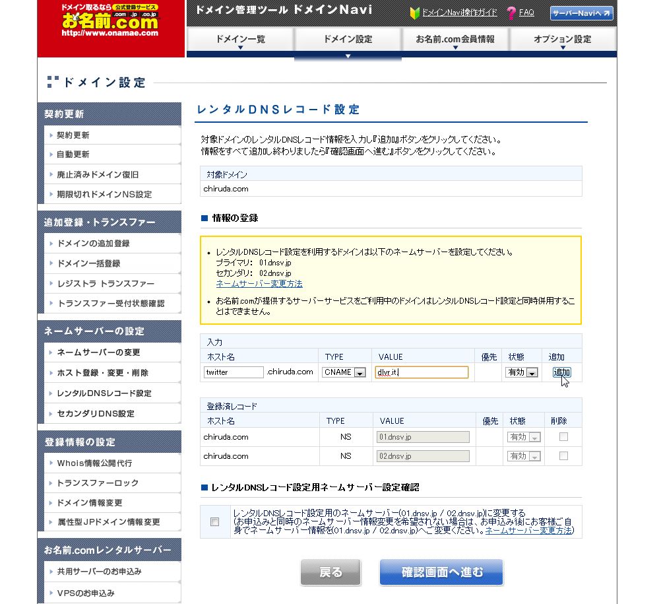Viewport: 659px width, 604px height.
Task: Click the 01.dnsv.jp value field
Action: 423,437
